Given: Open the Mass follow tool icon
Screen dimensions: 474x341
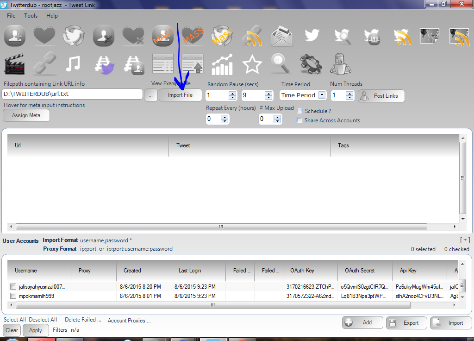Looking at the screenshot, I should pos(163,36).
